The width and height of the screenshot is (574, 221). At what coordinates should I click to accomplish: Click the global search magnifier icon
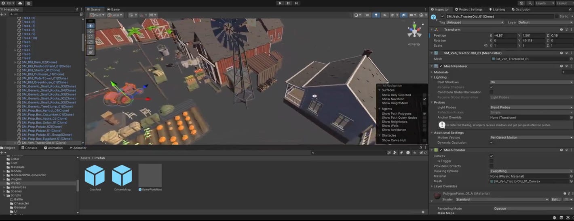(530, 3)
